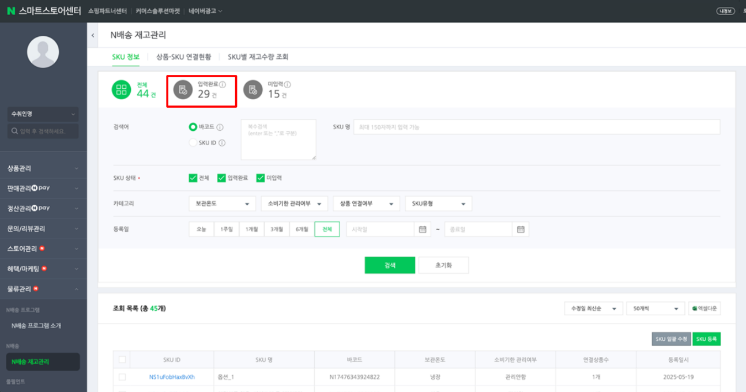The height and width of the screenshot is (392, 746).
Task: Click the green 전체 grid icon
Action: tap(121, 89)
